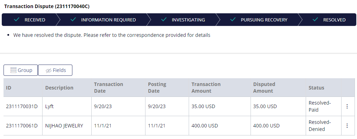Viewport: 357px width, 139px height.
Task: Open dispute ID 2311170031D
Action: (22, 106)
